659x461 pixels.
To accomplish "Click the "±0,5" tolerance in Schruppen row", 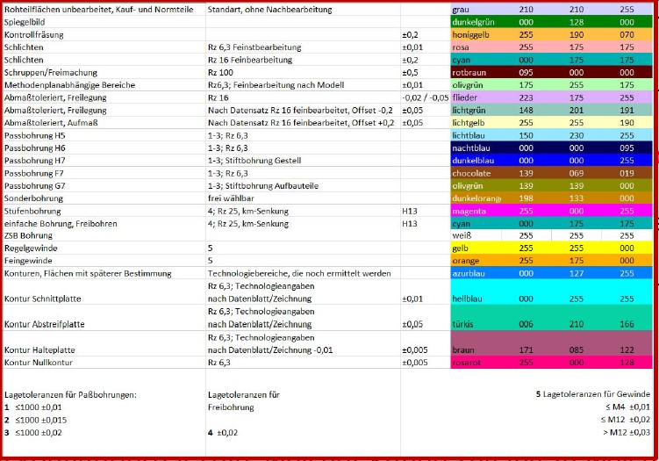I will 426,72.
